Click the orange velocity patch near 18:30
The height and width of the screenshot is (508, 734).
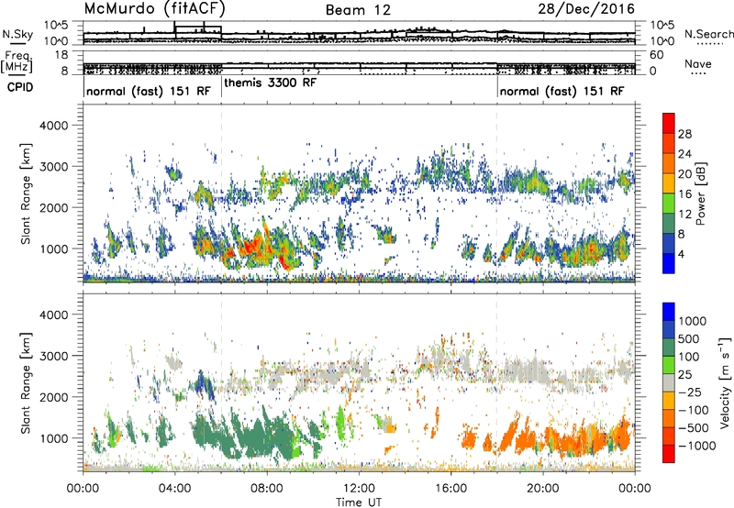[x=508, y=437]
